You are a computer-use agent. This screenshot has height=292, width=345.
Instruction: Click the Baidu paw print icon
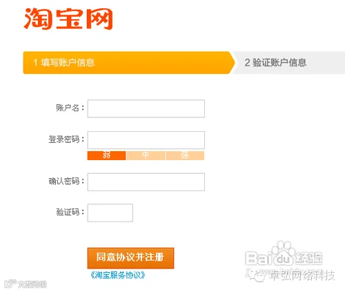tap(283, 252)
